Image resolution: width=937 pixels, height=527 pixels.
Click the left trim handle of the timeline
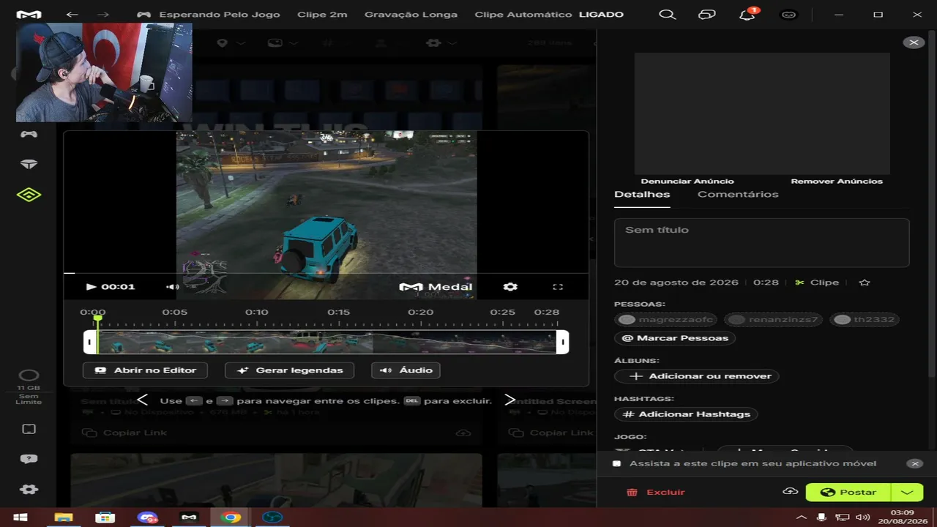coord(90,342)
